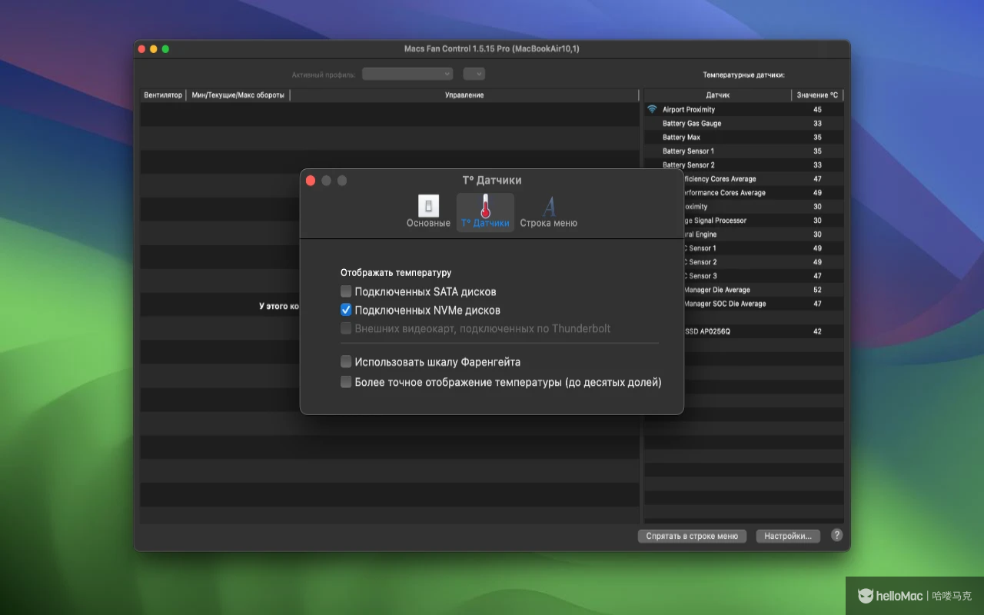Screen dimensions: 984x615
Task: Open Настройки... in the main window
Action: click(x=788, y=537)
